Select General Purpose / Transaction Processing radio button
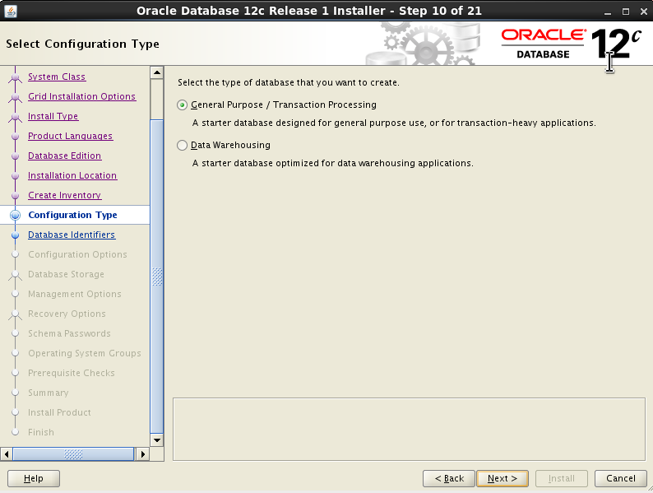This screenshot has height=493, width=653. (182, 105)
